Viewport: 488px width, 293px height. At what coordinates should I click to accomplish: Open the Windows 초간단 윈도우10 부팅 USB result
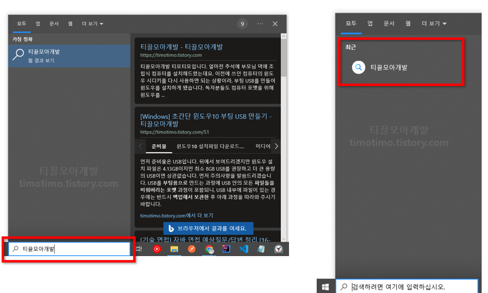pos(206,120)
